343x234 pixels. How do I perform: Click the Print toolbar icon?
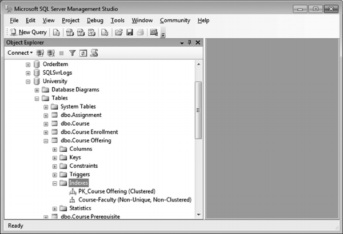(x=141, y=33)
